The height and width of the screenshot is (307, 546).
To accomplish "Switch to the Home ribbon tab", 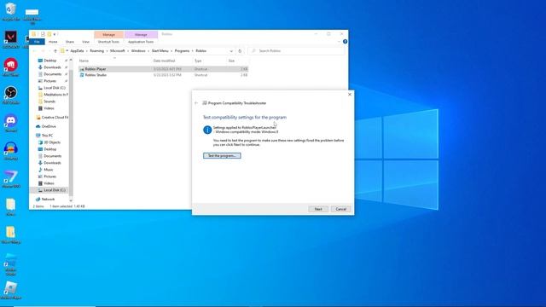I will click(x=53, y=42).
